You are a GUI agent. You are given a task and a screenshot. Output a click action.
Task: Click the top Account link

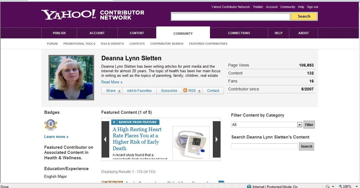click(x=272, y=7)
